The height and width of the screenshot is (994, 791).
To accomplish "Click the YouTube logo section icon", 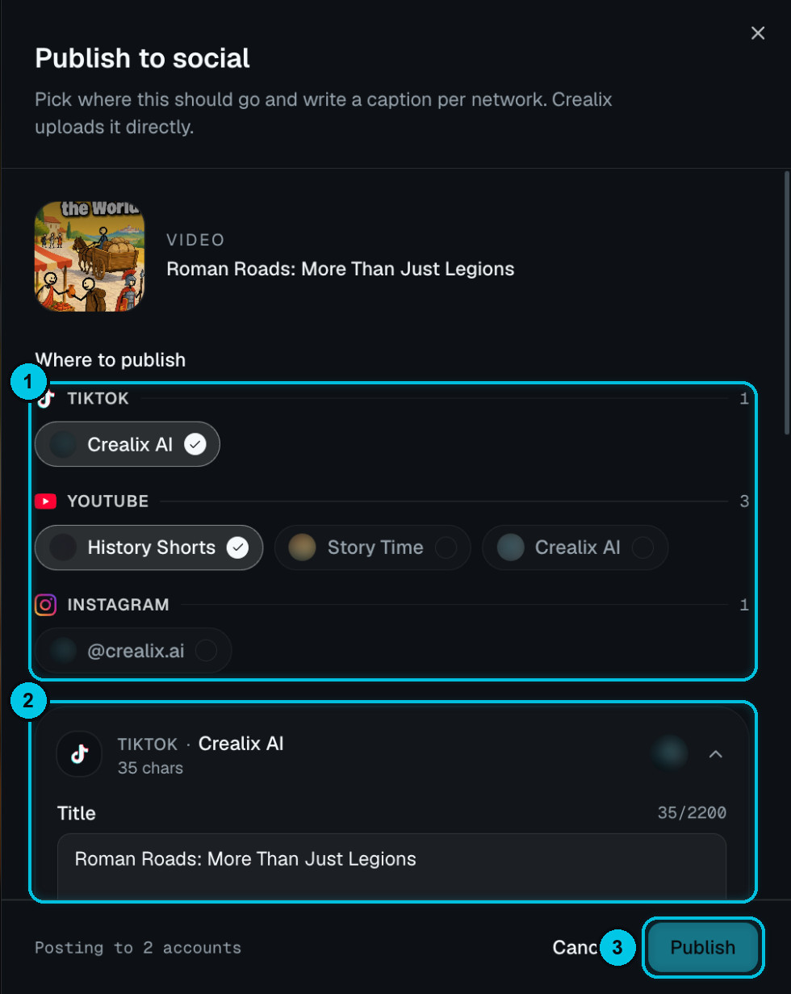I will coord(45,501).
